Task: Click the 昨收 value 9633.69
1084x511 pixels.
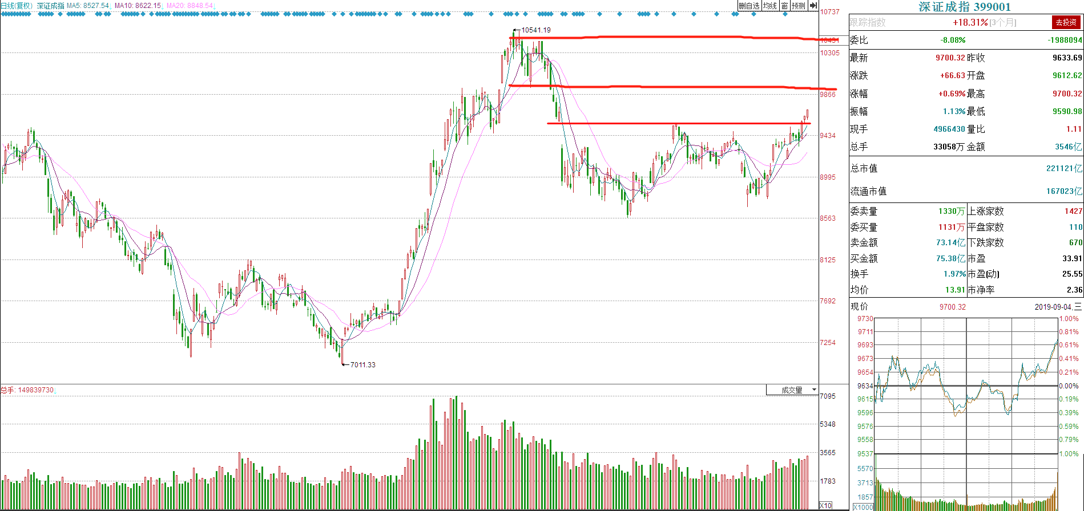Action: tap(1067, 58)
